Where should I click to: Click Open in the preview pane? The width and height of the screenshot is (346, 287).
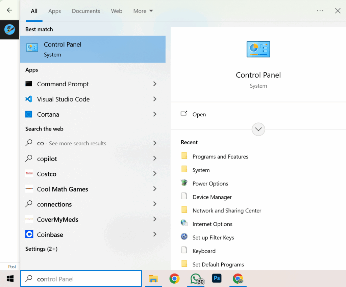click(199, 114)
